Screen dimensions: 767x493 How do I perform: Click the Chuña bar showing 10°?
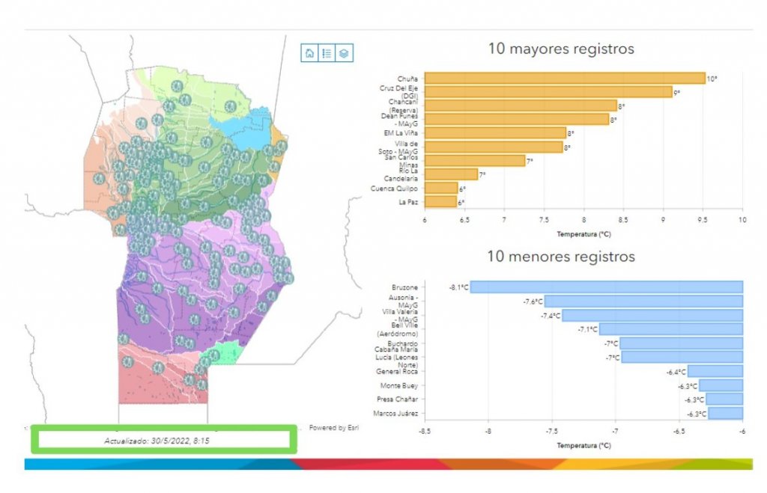click(x=565, y=79)
